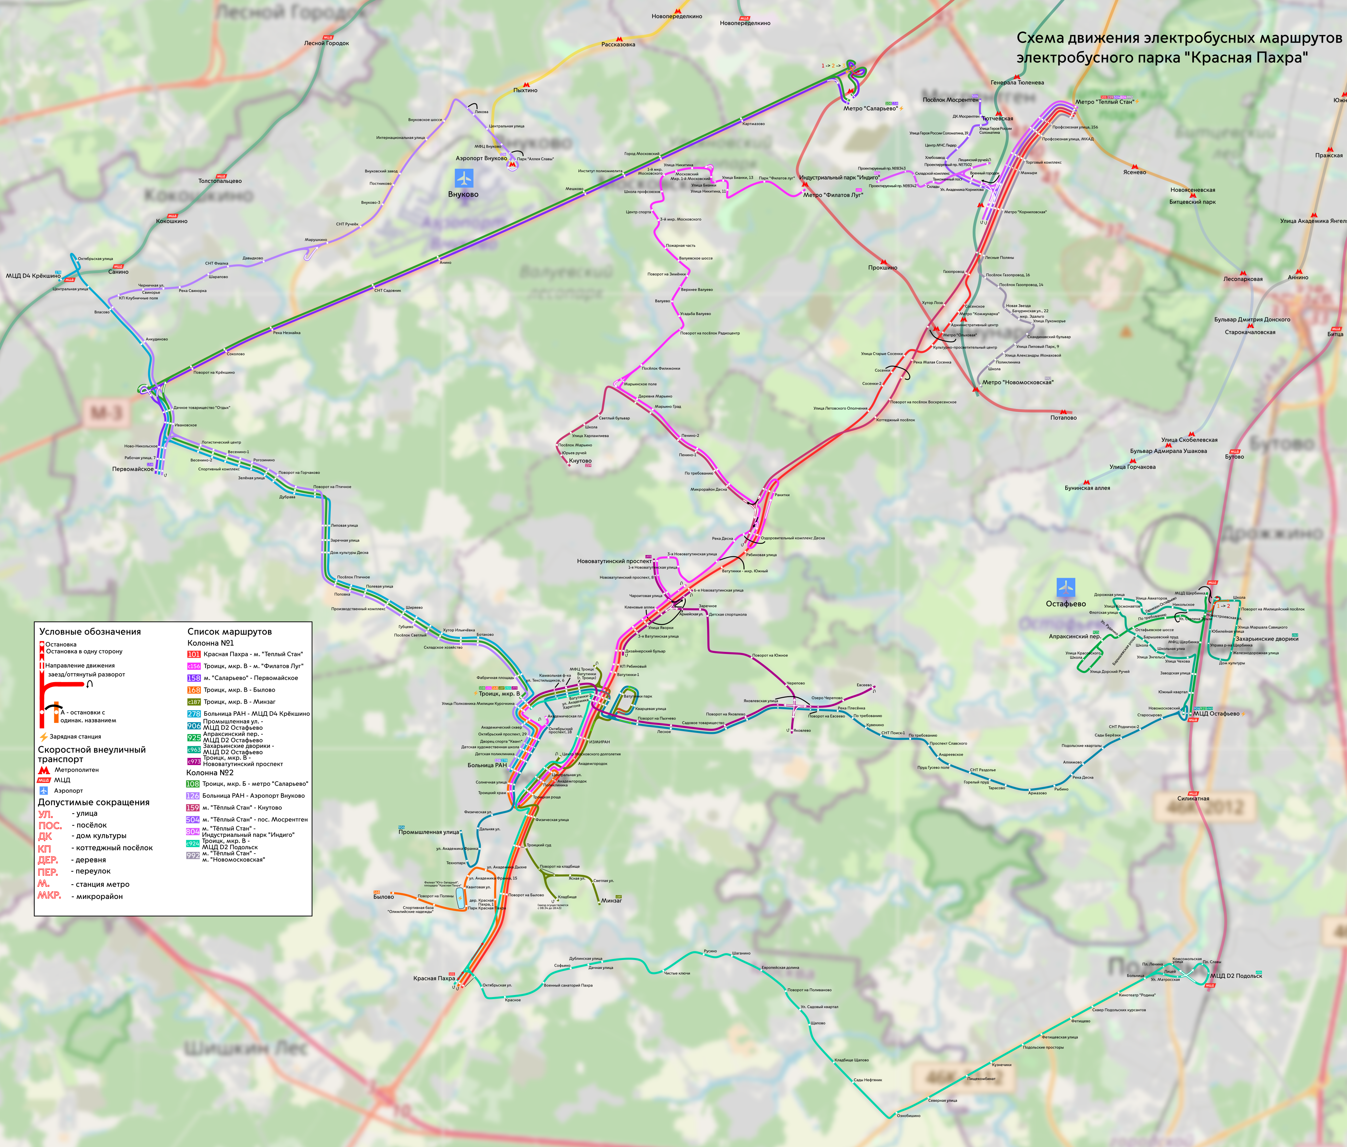Screen dimensions: 1347x1147
Task: Click the grey 992 route badge
Action: (x=192, y=856)
